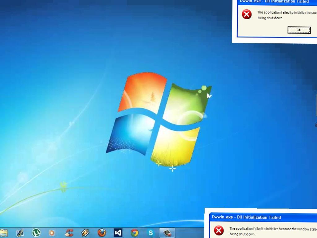Image resolution: width=317 pixels, height=238 pixels.
Task: Click the empty taskbar space after the icons
Action: [189, 233]
